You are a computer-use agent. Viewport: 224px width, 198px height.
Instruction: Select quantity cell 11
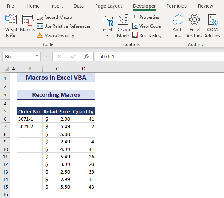[x=83, y=179]
